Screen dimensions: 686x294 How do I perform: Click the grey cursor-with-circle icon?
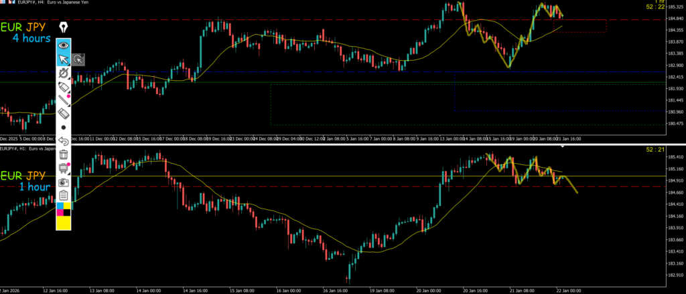click(x=78, y=60)
